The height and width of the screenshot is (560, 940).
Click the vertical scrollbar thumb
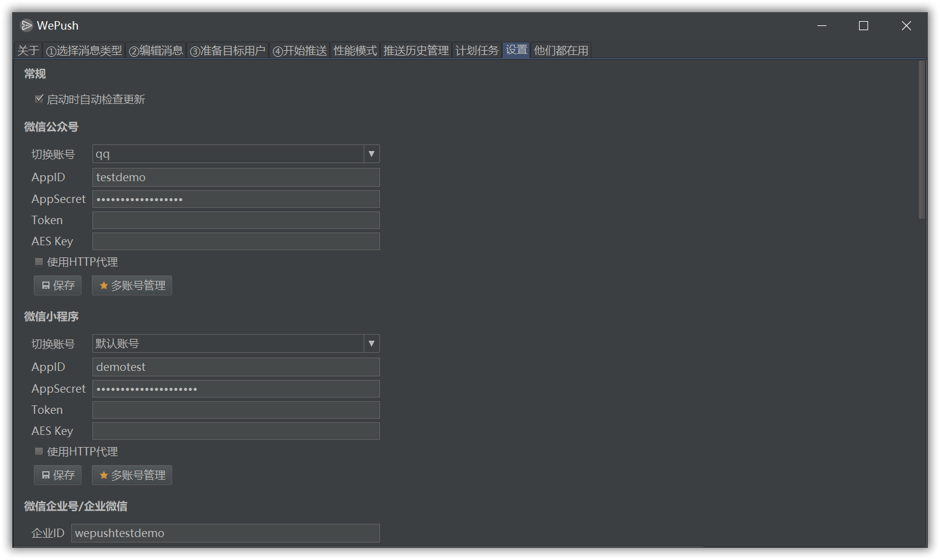[x=921, y=139]
